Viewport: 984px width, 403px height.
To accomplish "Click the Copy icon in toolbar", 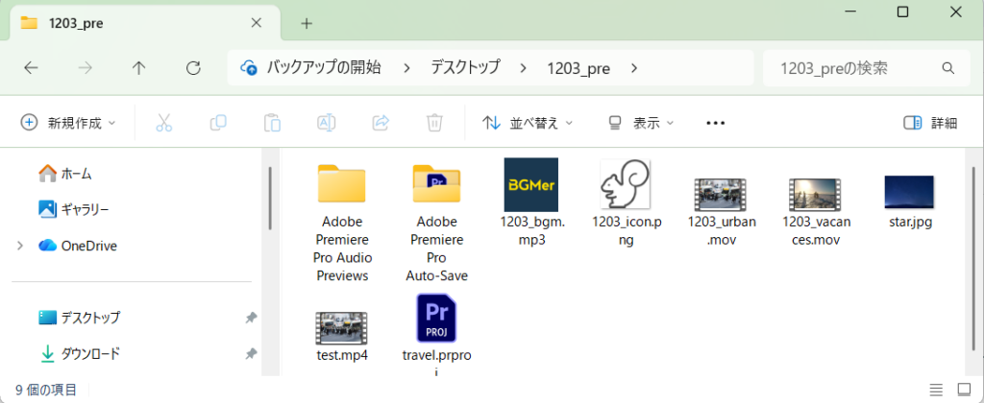I will tap(218, 123).
